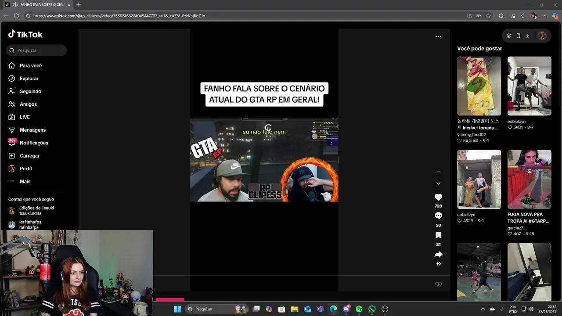Open download desktop app icon
This screenshot has width=562, height=316.
(527, 36)
